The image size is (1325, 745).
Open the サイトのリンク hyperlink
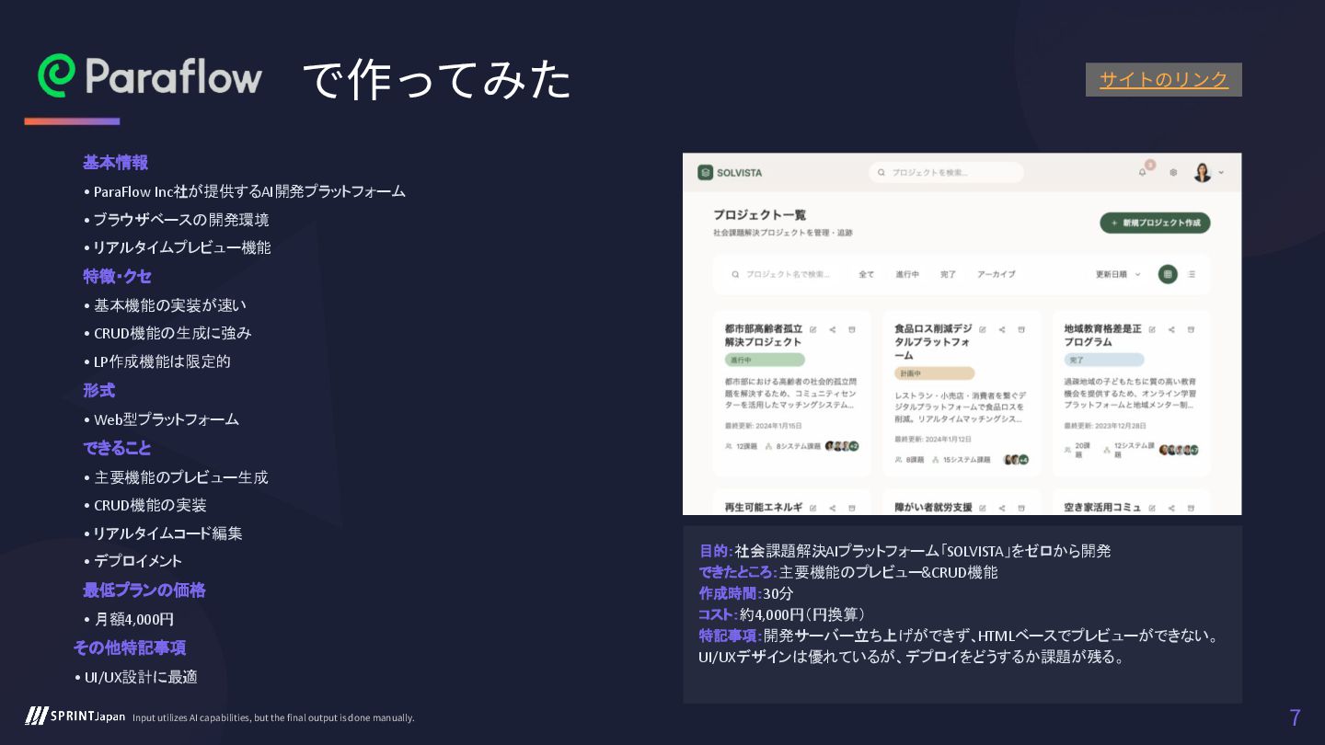coord(1163,79)
